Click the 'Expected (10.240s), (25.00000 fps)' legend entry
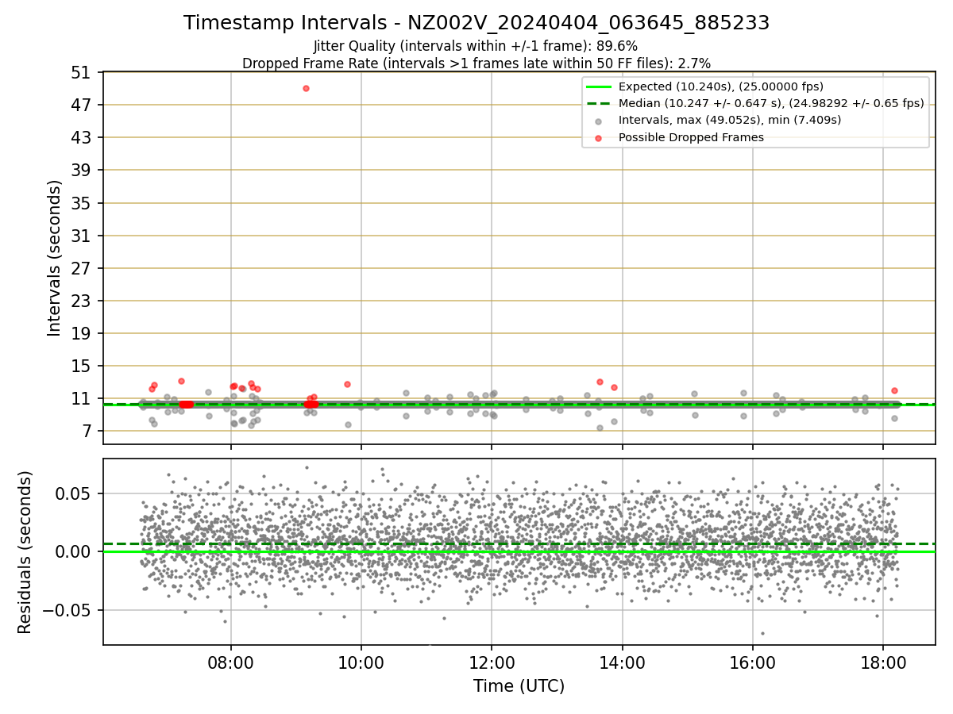The width and height of the screenshot is (953, 714). 721,86
